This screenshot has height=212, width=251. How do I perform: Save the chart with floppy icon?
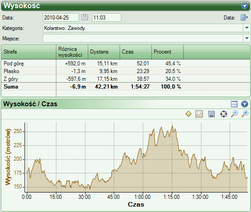point(211,114)
